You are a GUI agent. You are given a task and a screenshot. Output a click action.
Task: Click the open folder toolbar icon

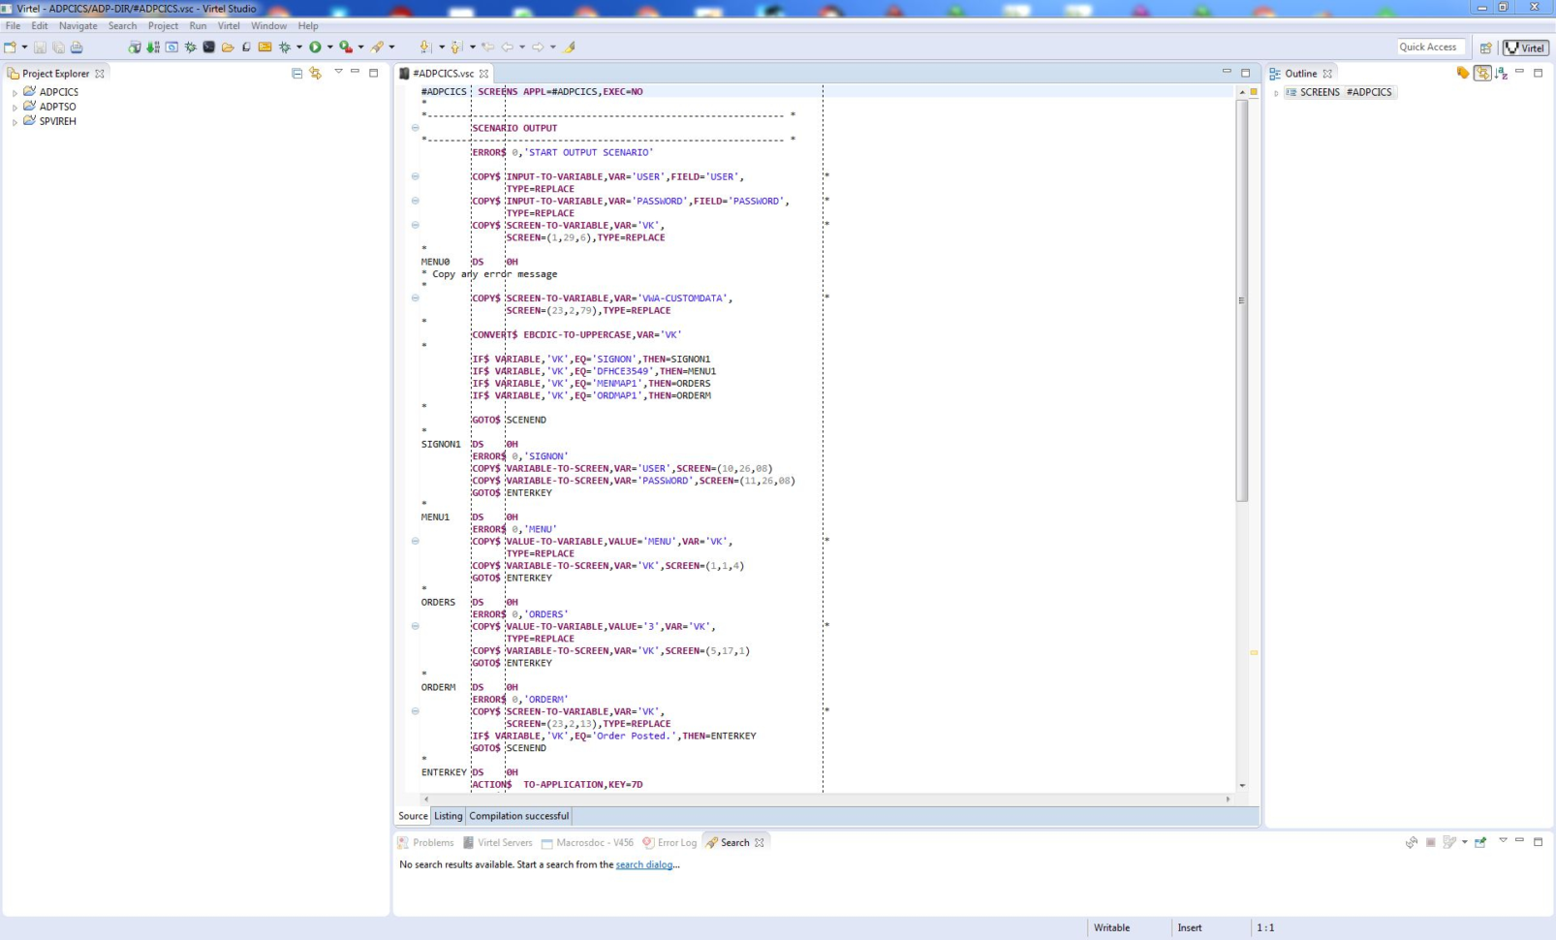click(x=228, y=47)
